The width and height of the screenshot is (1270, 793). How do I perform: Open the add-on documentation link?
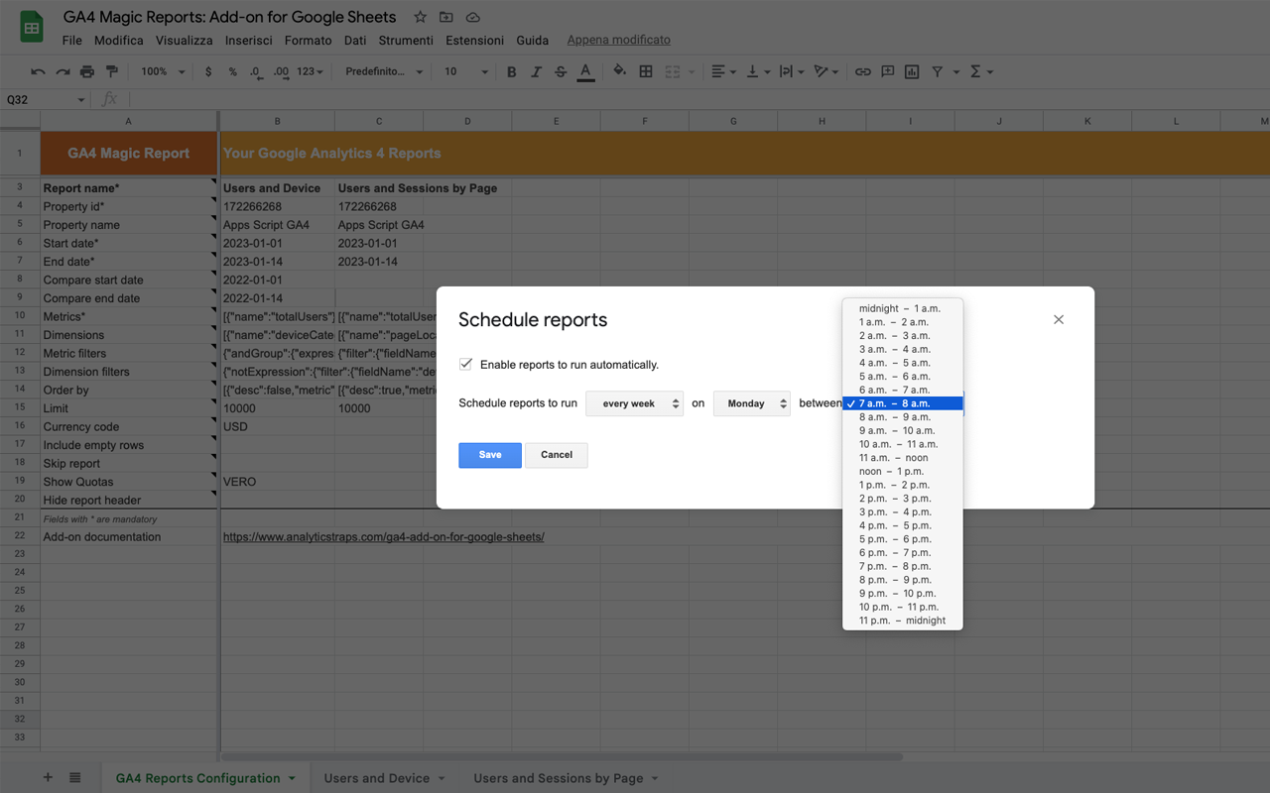tap(383, 536)
